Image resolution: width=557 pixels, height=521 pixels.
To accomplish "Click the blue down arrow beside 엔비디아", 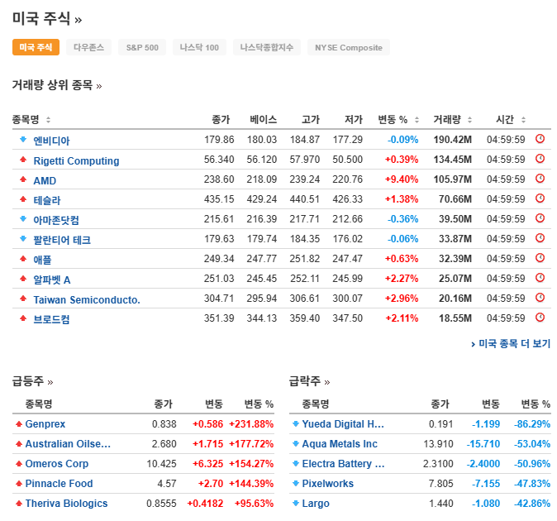I will (23, 139).
